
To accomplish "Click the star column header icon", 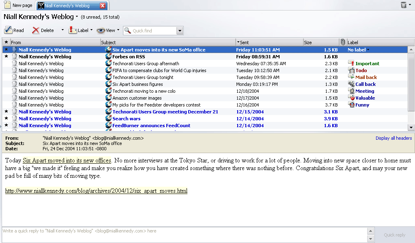I will (x=6, y=42).
